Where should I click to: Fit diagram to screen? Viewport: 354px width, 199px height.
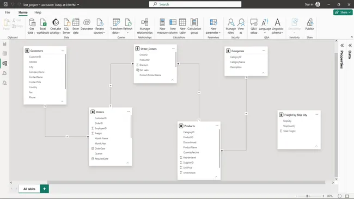point(347,196)
